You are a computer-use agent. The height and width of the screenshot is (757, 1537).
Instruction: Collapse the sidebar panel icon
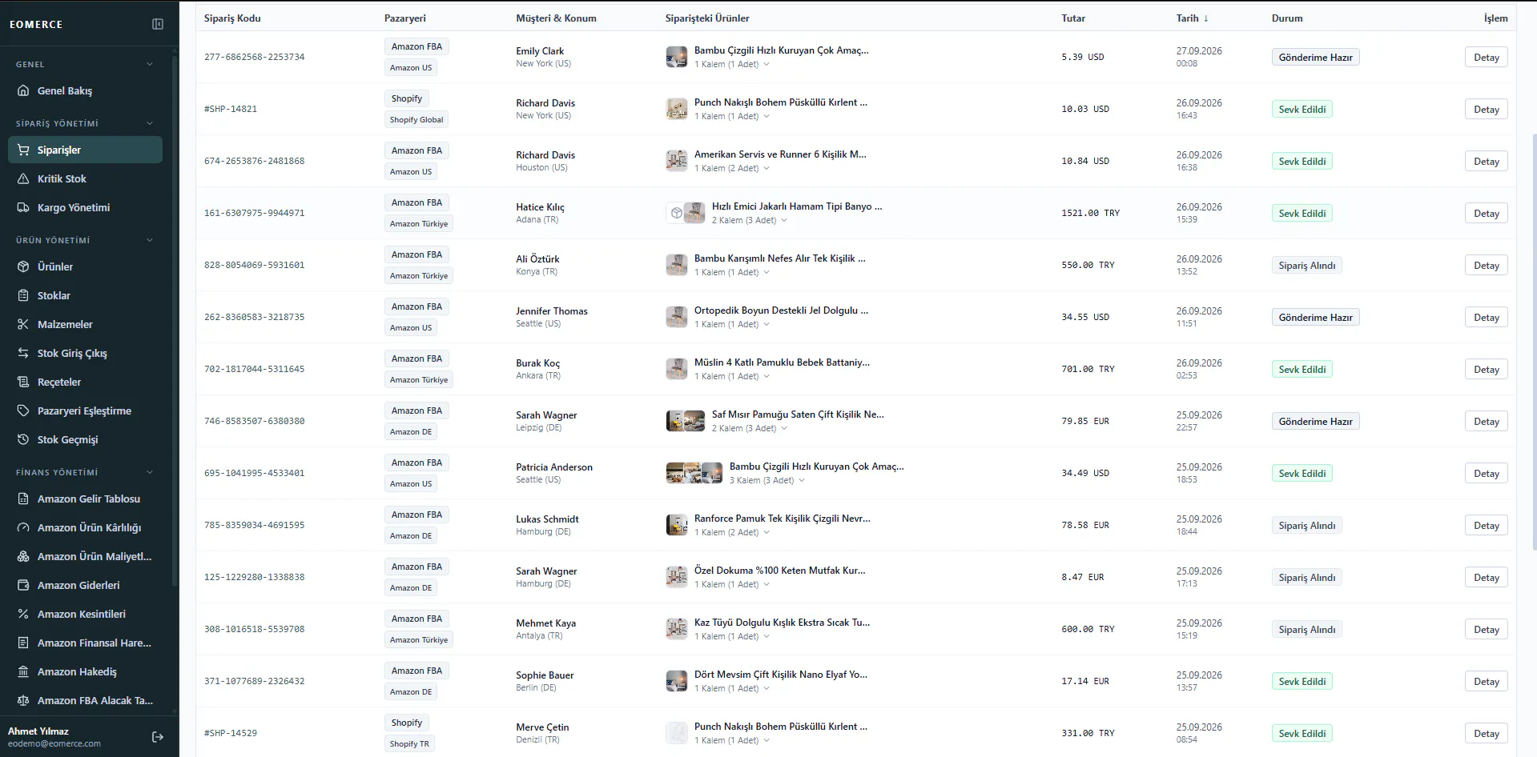158,24
